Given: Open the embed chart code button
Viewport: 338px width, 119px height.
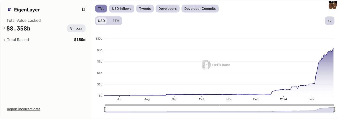Looking at the screenshot, I should click(330, 21).
